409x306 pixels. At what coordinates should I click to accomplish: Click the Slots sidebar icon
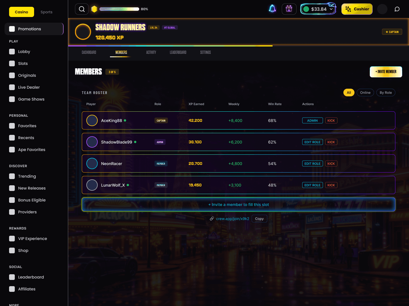pyautogui.click(x=12, y=63)
